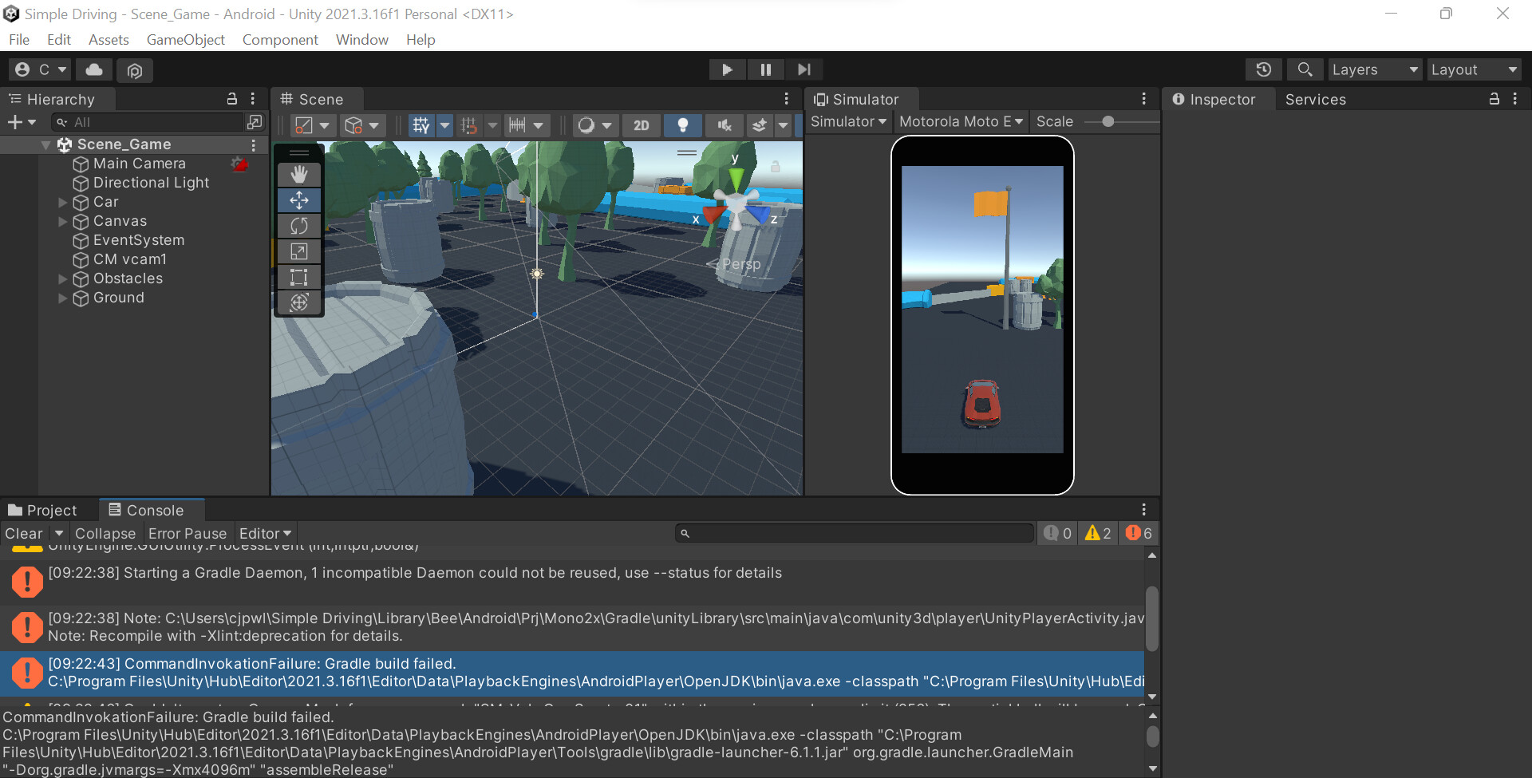Click the Step frame button
This screenshot has width=1532, height=778.
click(804, 70)
